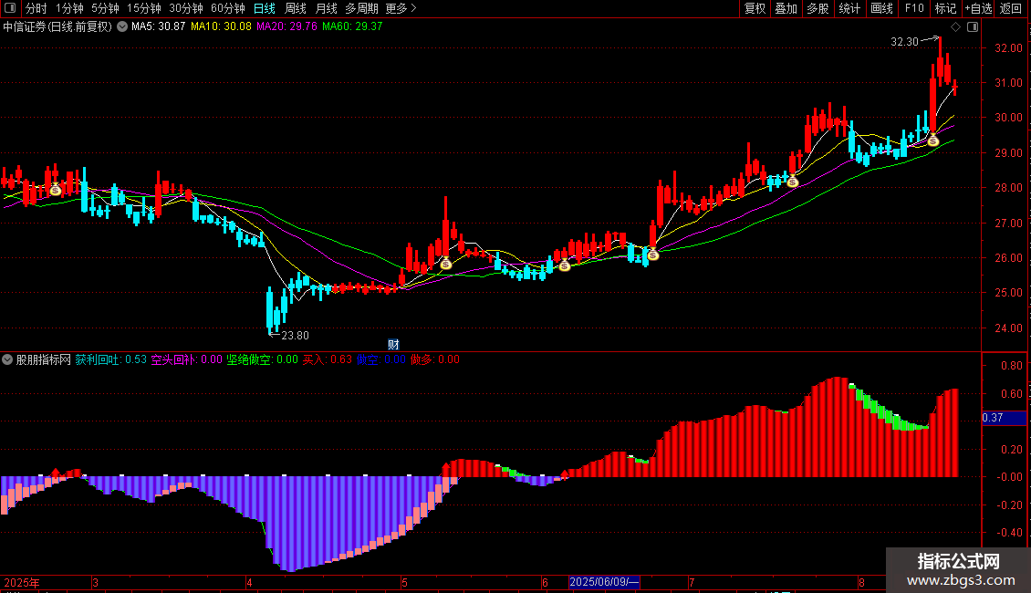This screenshot has width=1031, height=593.
Task: Expand the 更多 periods menu
Action: pyautogui.click(x=401, y=8)
